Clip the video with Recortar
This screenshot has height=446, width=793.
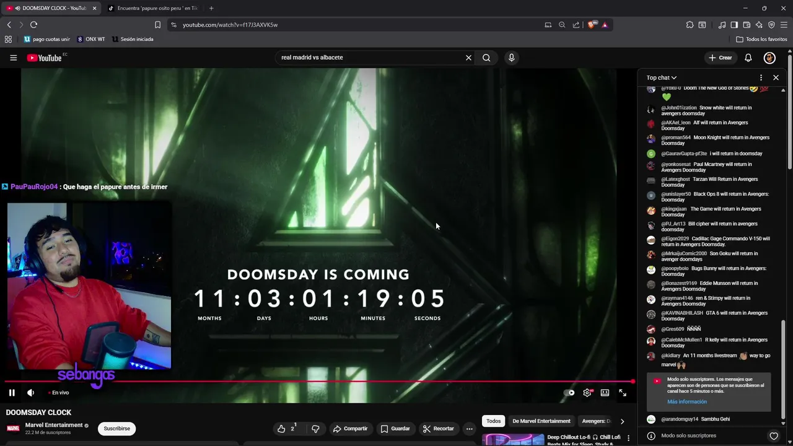pos(438,429)
